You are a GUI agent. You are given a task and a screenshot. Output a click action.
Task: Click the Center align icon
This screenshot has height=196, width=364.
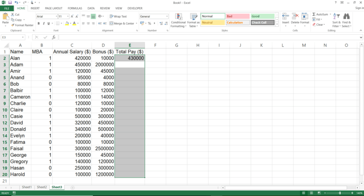[88, 23]
